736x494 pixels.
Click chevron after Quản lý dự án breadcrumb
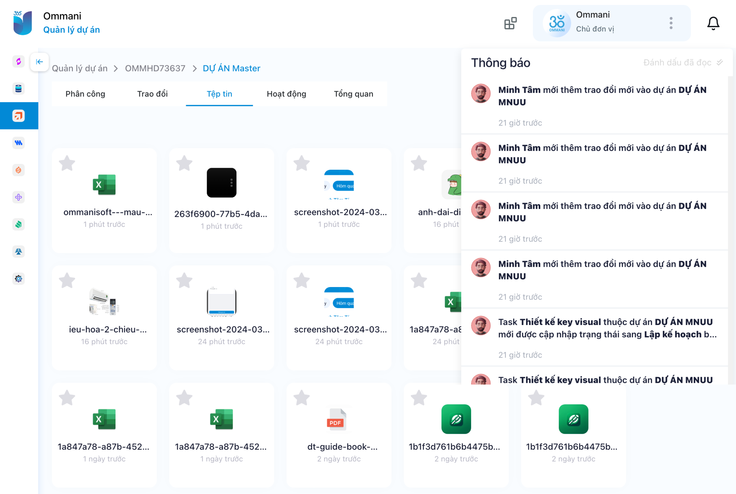(116, 68)
